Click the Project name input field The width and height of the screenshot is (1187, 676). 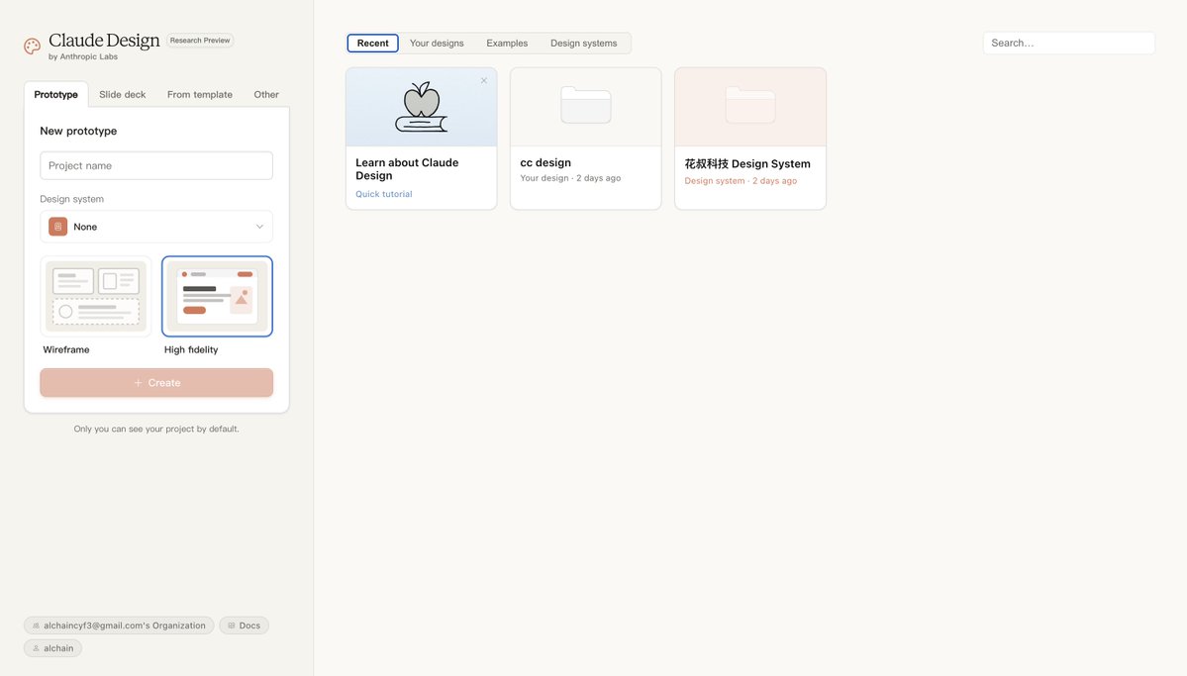click(156, 165)
